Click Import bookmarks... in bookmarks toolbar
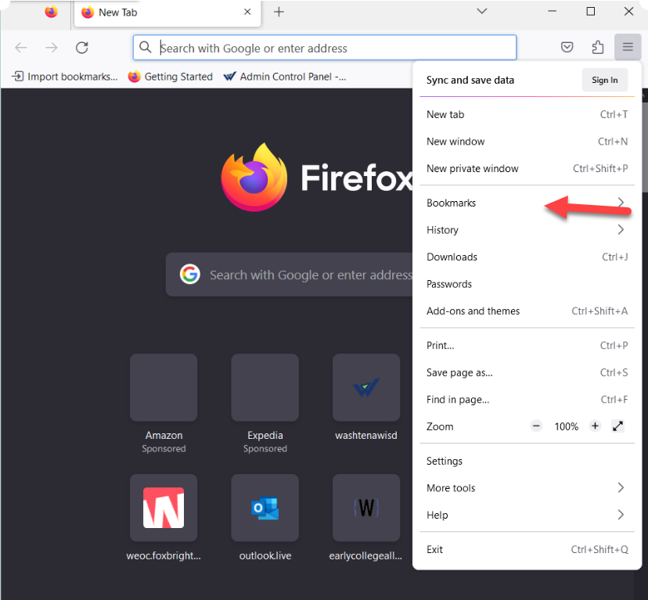648x600 pixels. coord(65,77)
